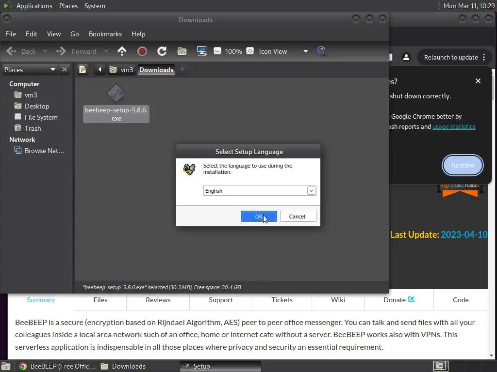Screen dimensions: 497x372
Task: Click the 100% zoom level label
Action: 233,51
